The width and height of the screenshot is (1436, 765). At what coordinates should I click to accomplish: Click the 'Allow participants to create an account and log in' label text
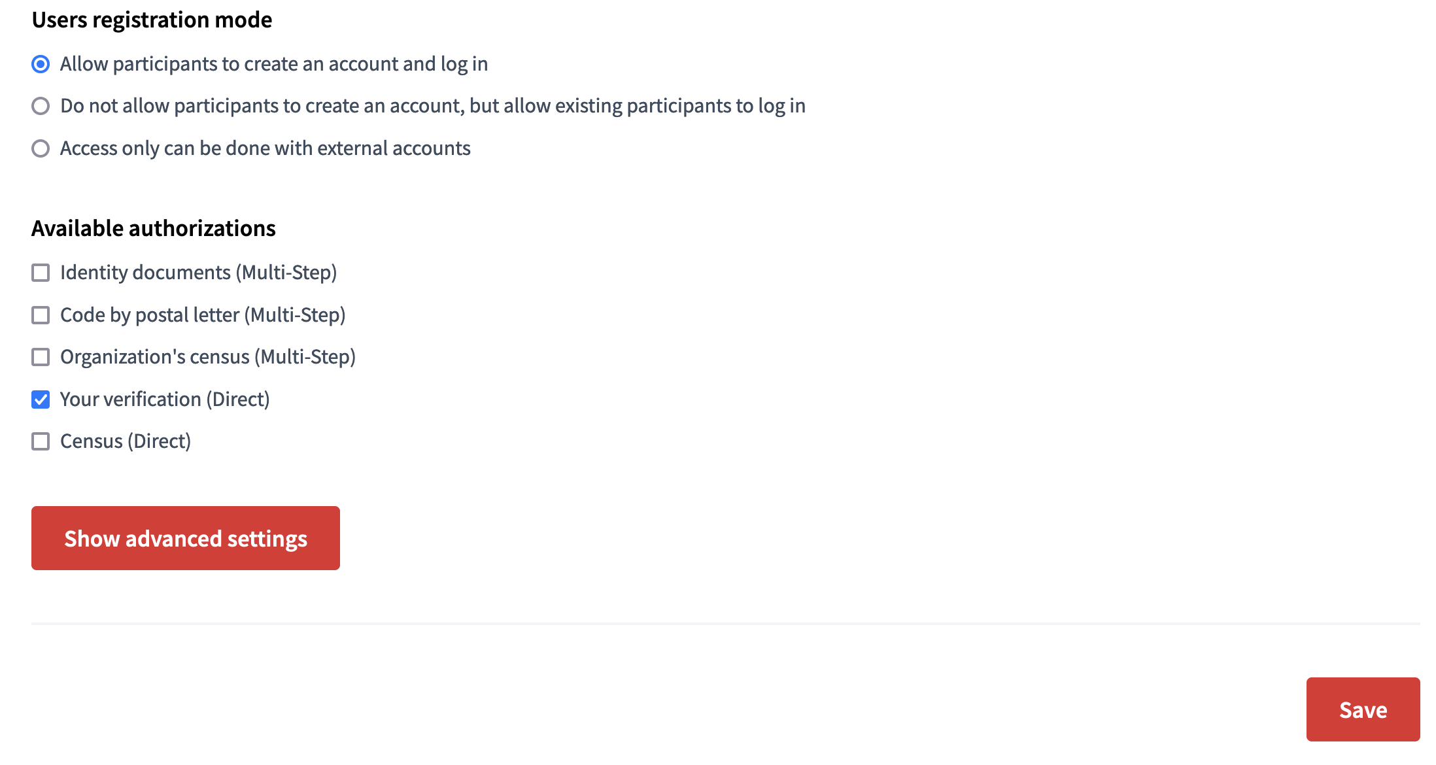[274, 64]
